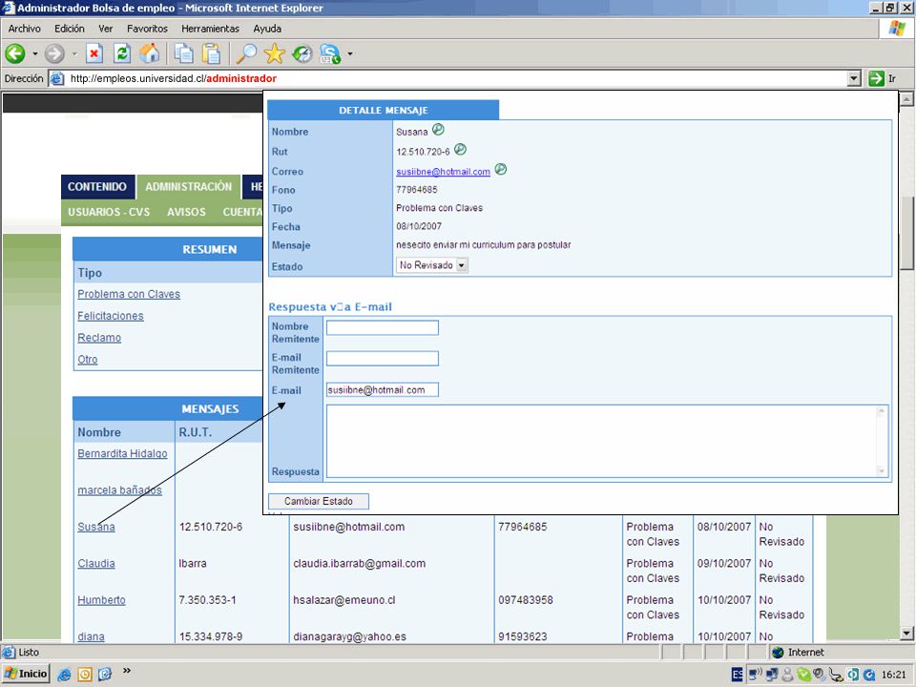Open the Herramientas menu
The width and height of the screenshot is (916, 687).
click(x=210, y=29)
